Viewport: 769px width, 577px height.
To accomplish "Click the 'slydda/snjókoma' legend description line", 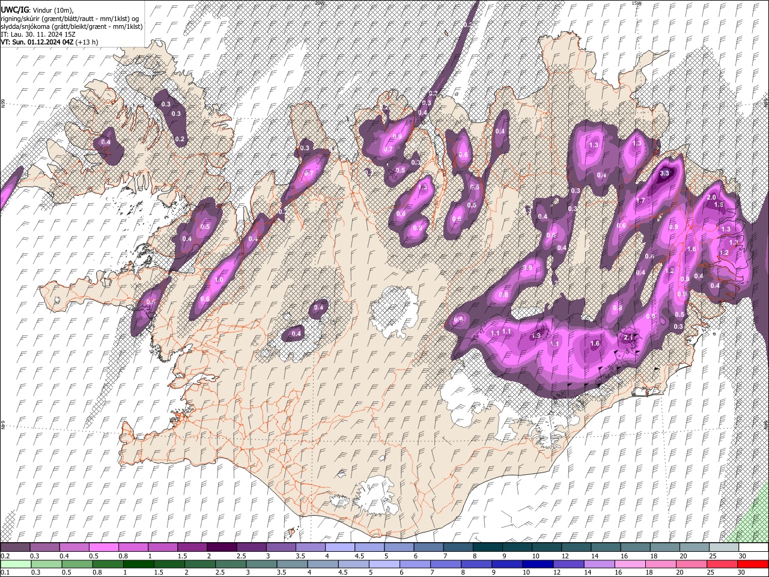I will coord(71,26).
